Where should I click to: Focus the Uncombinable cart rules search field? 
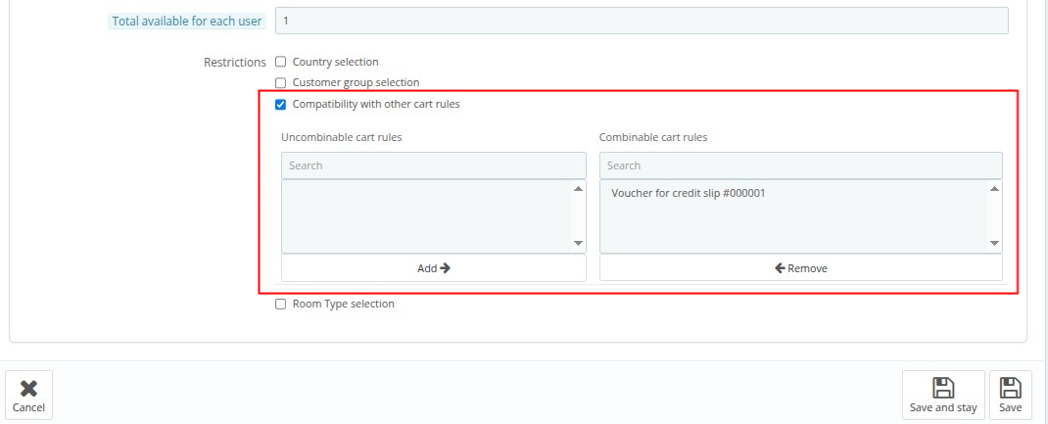[x=433, y=165]
